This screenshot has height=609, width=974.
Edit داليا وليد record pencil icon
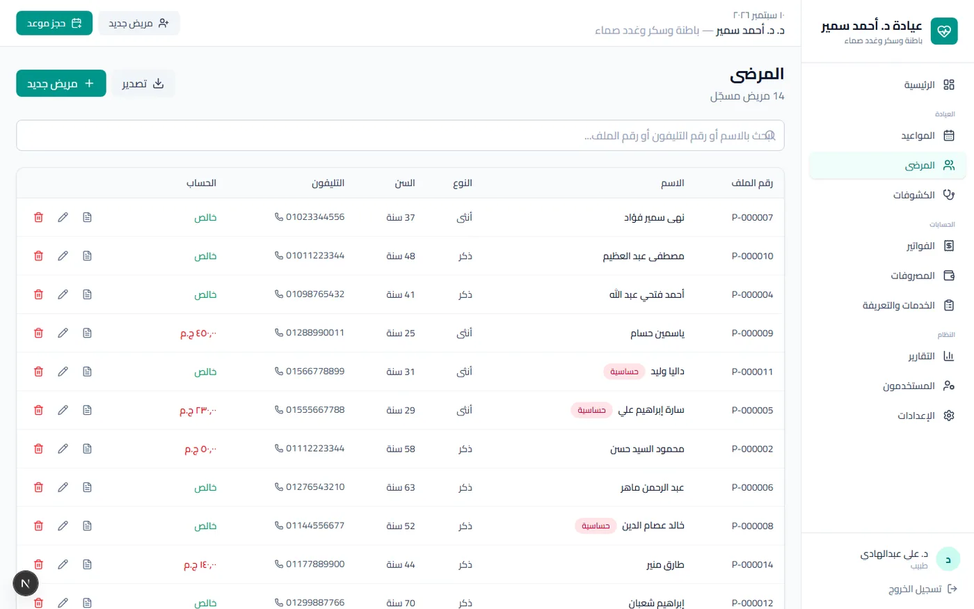point(63,372)
